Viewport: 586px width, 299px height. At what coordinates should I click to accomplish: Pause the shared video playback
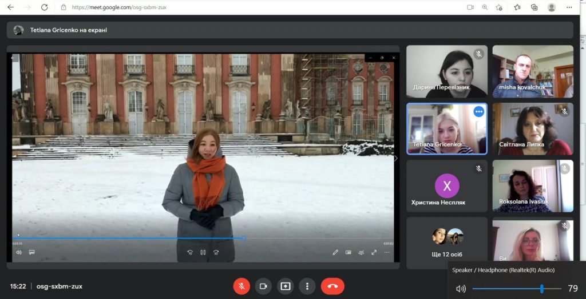click(x=203, y=252)
